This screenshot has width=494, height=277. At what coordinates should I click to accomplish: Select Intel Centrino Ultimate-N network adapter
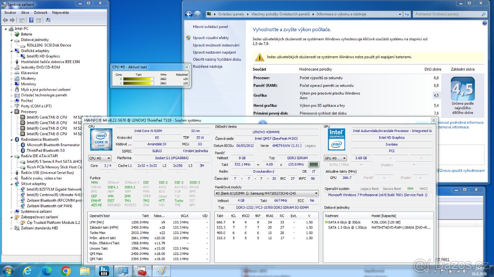(x=54, y=195)
